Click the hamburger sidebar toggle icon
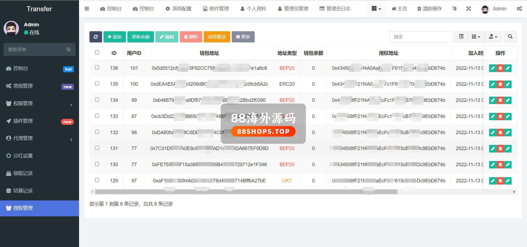Viewport: 527px width, 247px height. click(x=87, y=9)
